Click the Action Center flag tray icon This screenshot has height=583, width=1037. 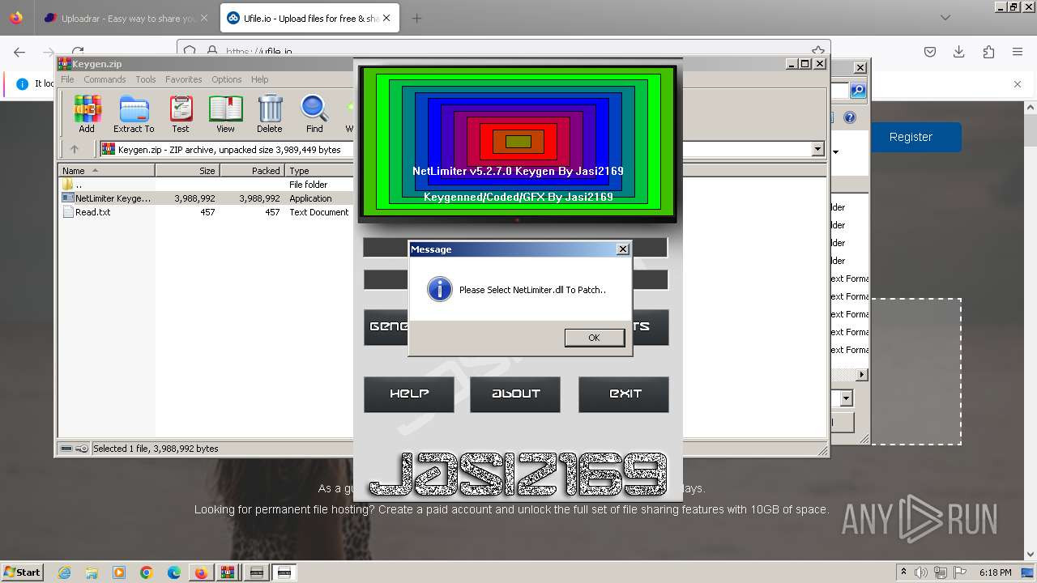[x=960, y=572]
